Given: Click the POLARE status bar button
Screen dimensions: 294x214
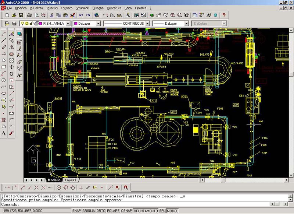Looking at the screenshot, I should (x=113, y=211).
